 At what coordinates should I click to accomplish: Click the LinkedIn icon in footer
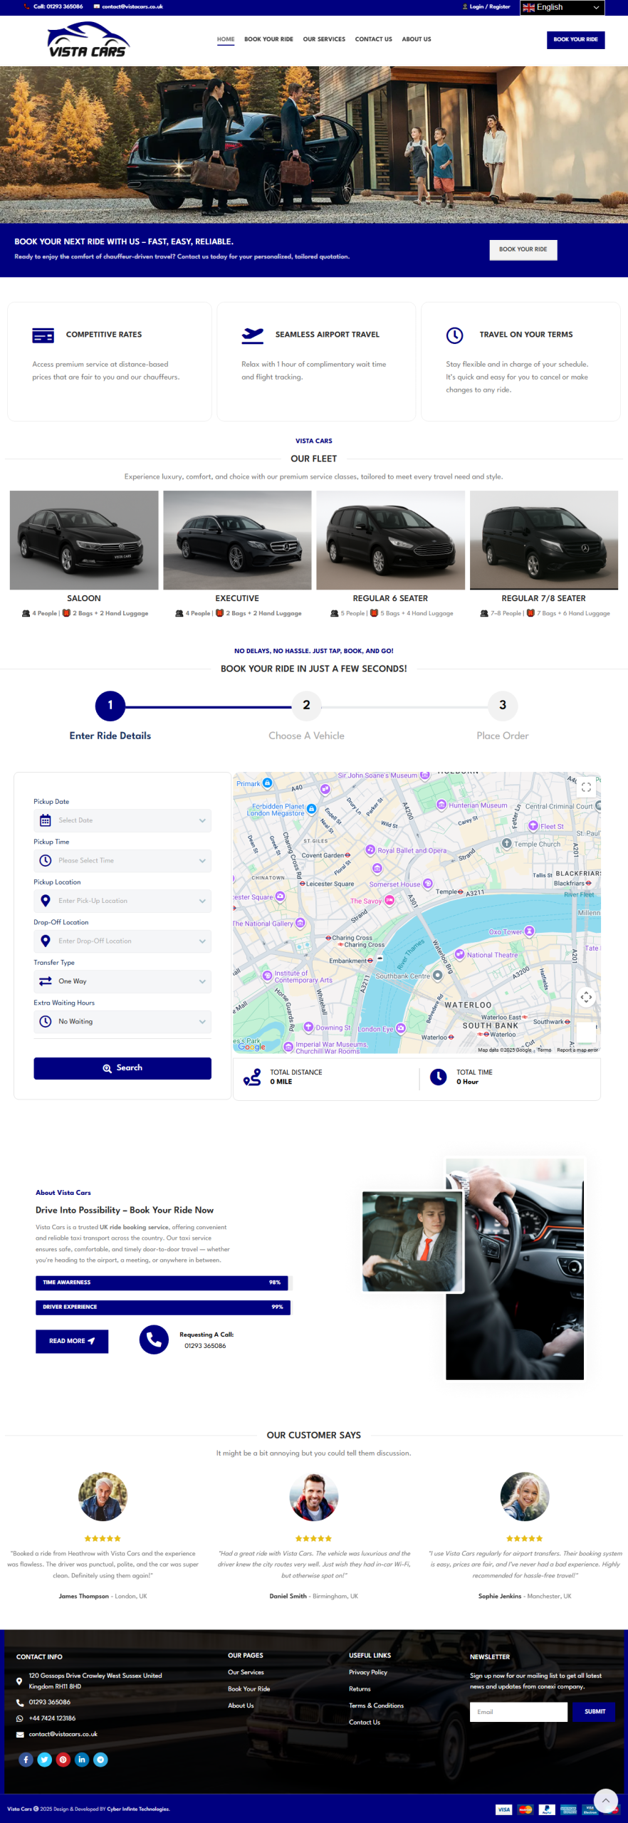point(82,1760)
